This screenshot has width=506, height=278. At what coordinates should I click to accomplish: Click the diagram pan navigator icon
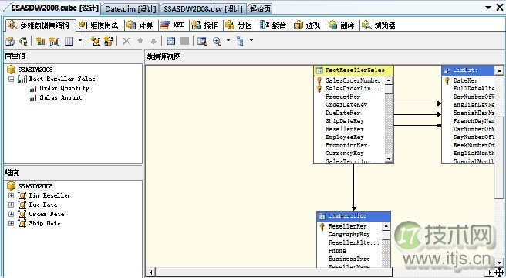(x=500, y=273)
